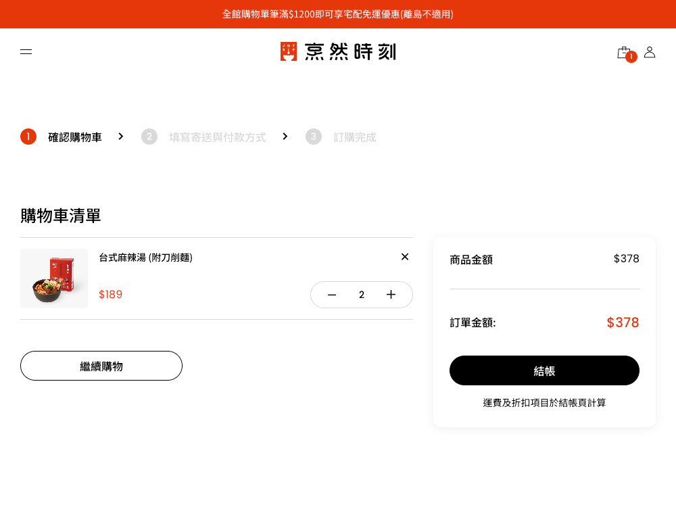Click the 商品金額 label
676x507 pixels.
pos(471,260)
